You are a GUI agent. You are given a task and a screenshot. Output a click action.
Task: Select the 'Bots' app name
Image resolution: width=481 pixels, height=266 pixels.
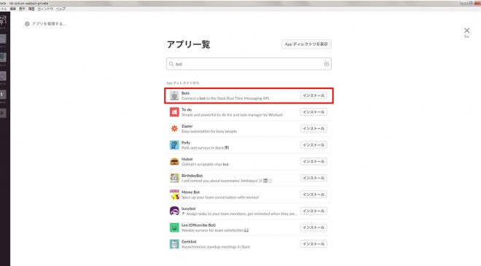[186, 93]
